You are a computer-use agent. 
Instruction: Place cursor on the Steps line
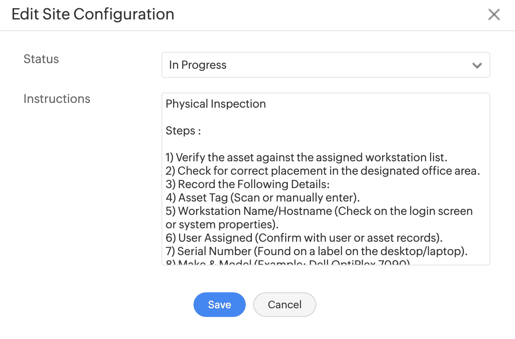(183, 131)
